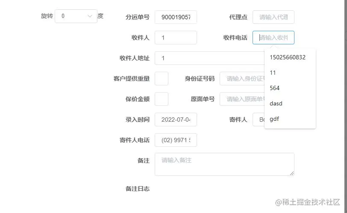Click the 身份证号码 input field
Viewport: 347px width, 213px height.
click(242, 79)
